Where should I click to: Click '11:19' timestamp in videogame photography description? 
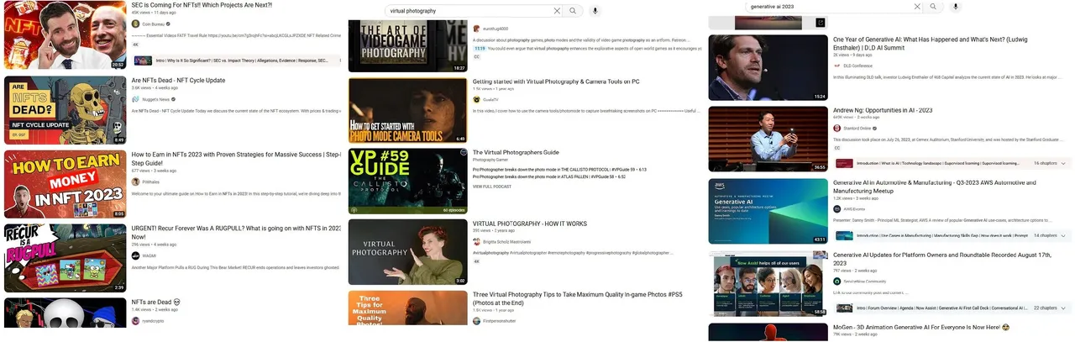click(479, 49)
